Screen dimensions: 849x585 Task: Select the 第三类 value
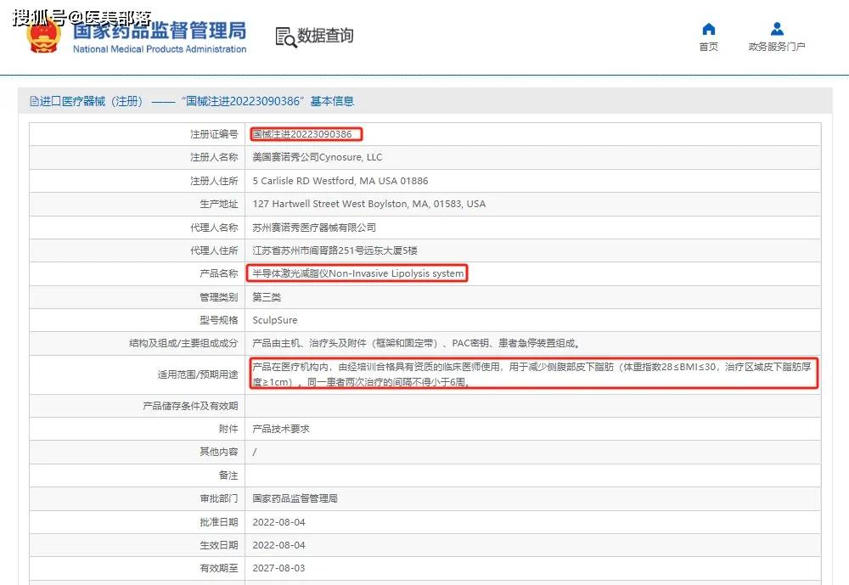point(267,297)
